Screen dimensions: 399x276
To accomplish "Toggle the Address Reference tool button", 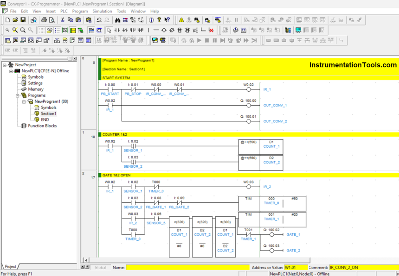I will 31,40.
